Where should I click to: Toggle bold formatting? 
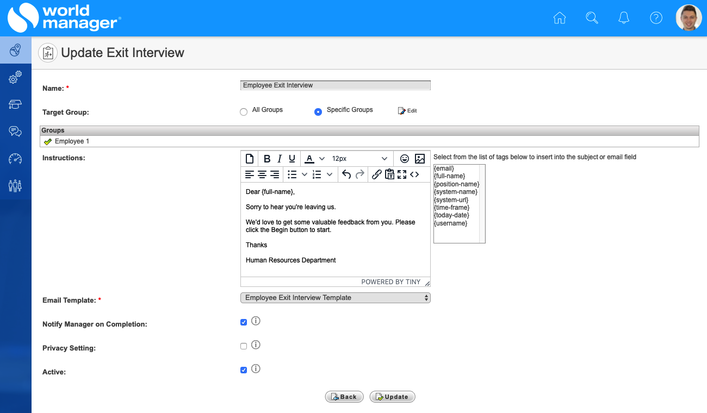click(x=267, y=159)
